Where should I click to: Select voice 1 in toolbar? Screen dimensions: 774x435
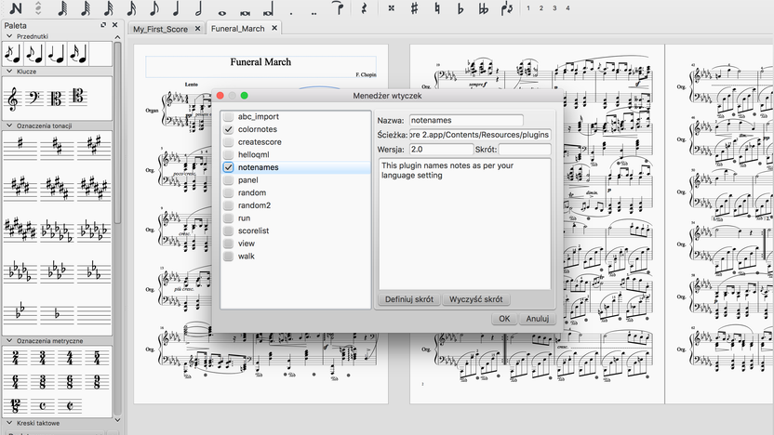click(x=528, y=8)
